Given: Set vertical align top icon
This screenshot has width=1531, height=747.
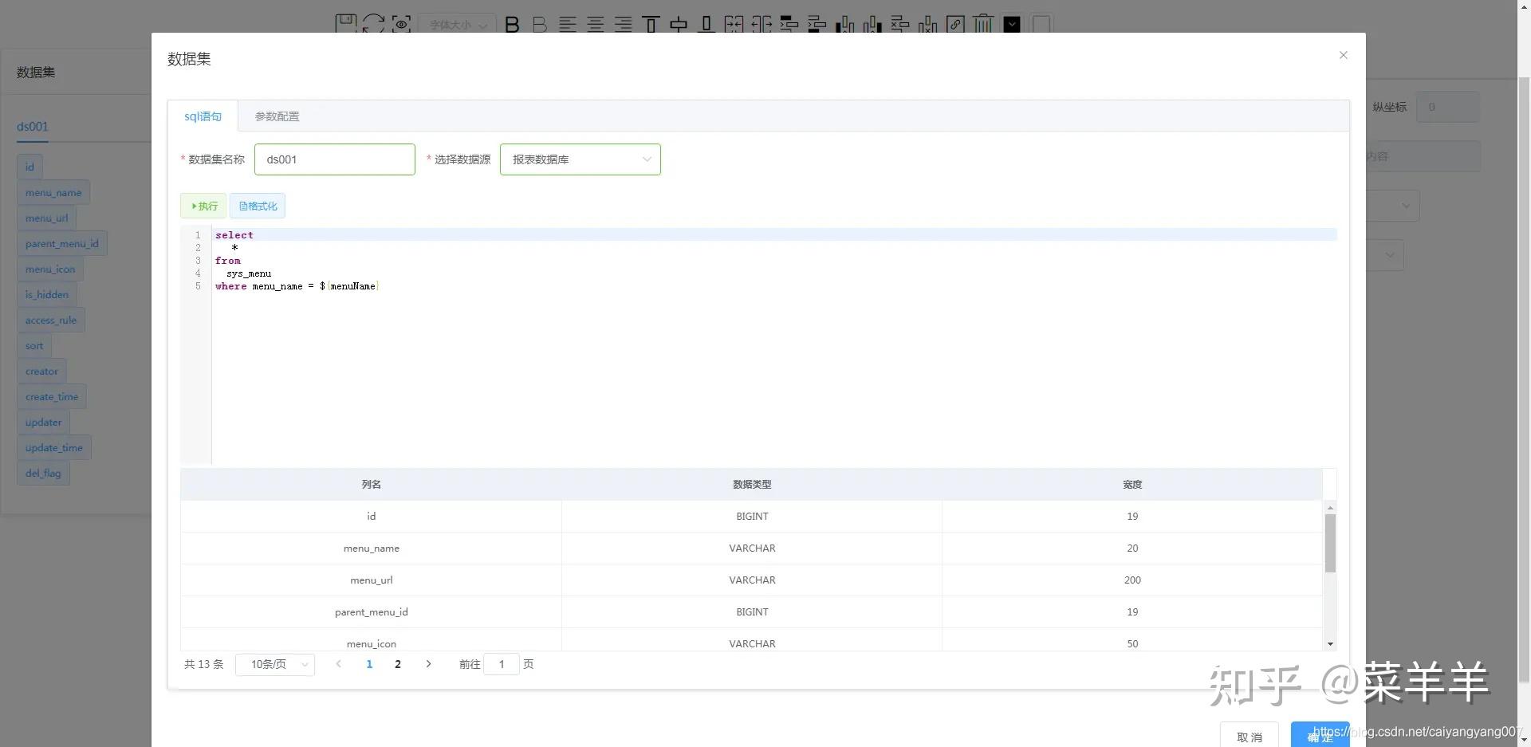Looking at the screenshot, I should [651, 24].
